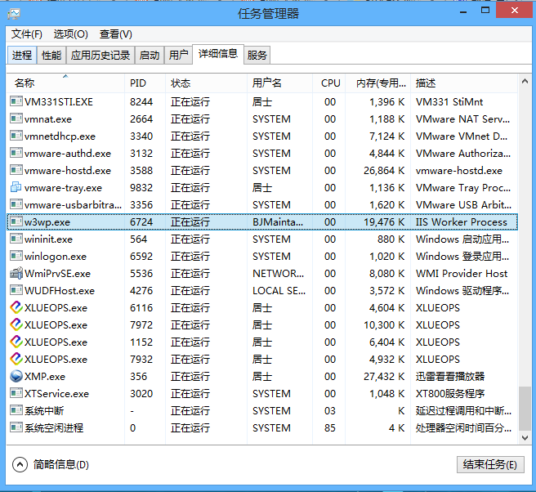Click XLUEOPS.exe icon with PID 1152
This screenshot has width=536, height=492.
point(16,342)
